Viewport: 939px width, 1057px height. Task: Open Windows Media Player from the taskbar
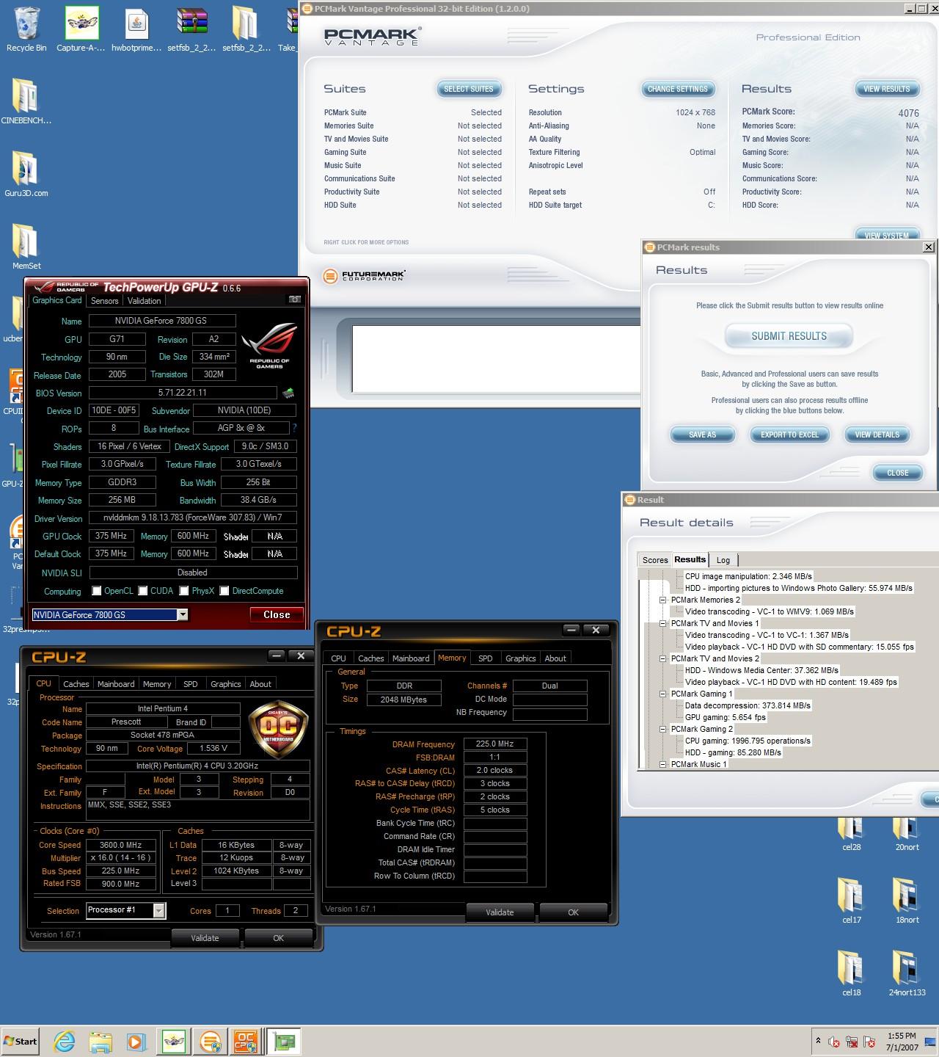136,1041
